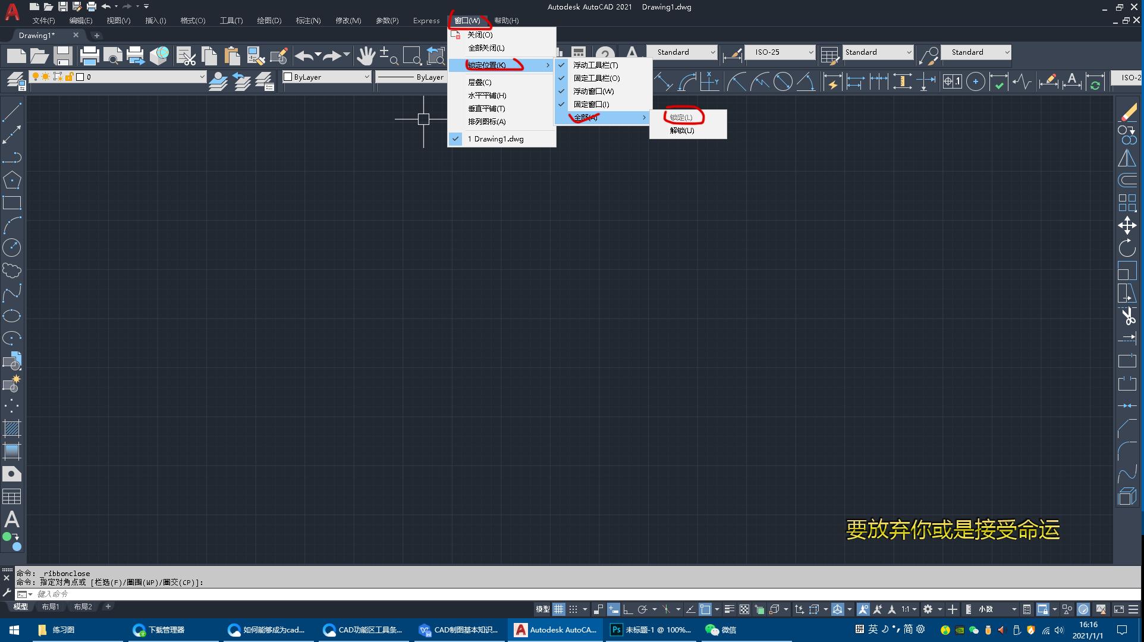Select the Circle drawing tool
The width and height of the screenshot is (1144, 642).
pos(12,248)
